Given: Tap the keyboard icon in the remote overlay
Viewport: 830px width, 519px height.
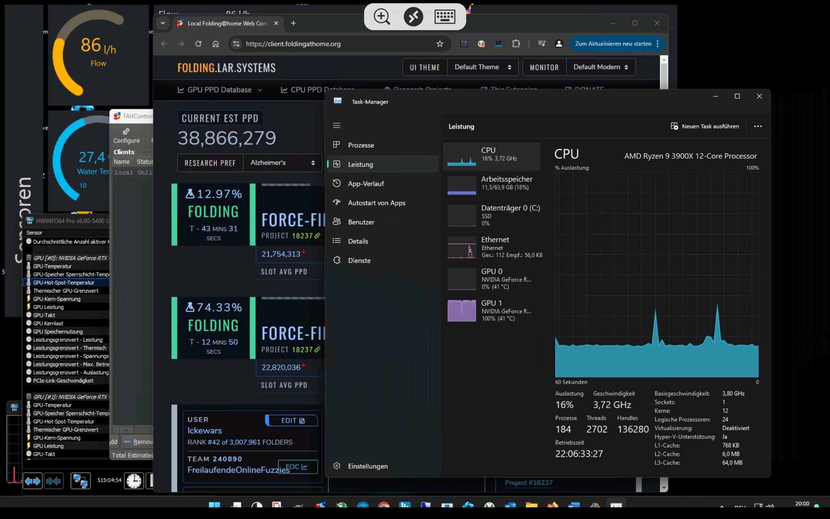Looking at the screenshot, I should 445,17.
